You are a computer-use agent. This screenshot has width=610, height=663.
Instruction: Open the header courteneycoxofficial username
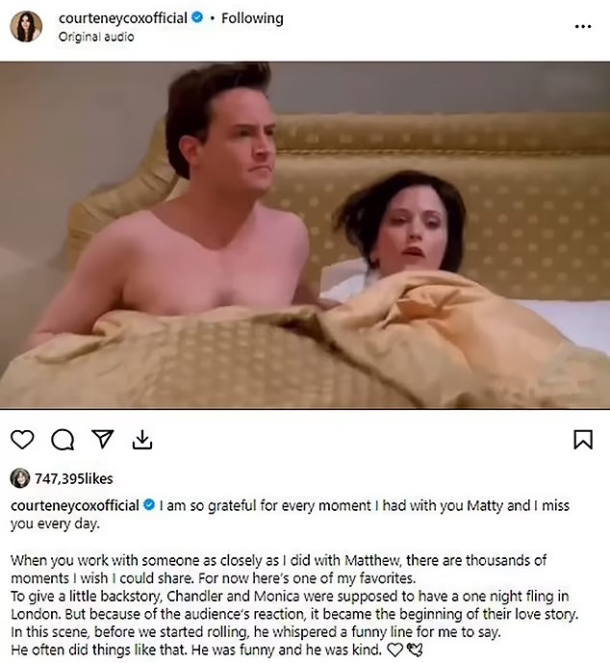pyautogui.click(x=122, y=18)
